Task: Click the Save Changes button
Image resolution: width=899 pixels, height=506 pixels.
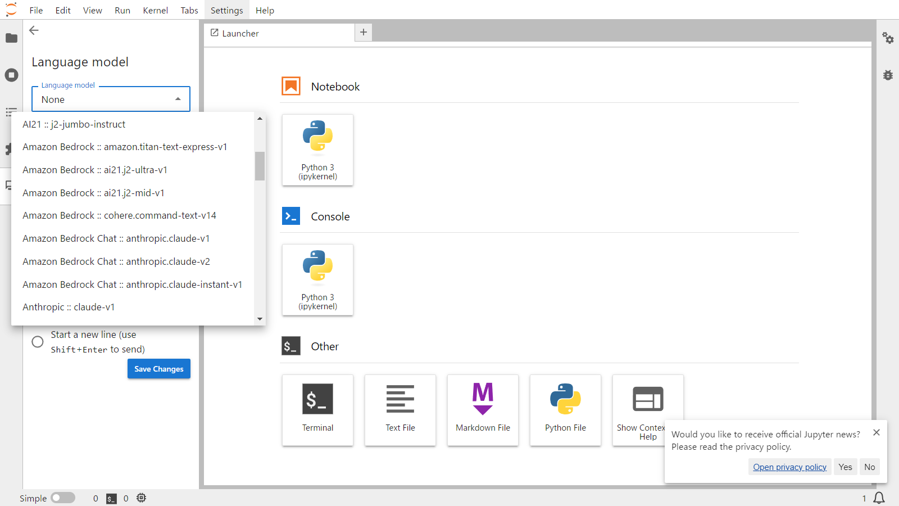Action: coord(159,369)
